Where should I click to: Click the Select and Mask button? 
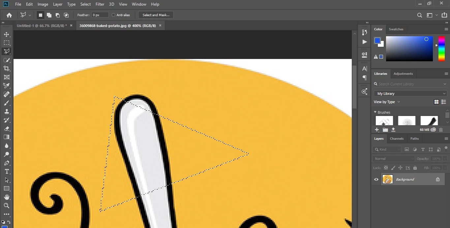156,15
